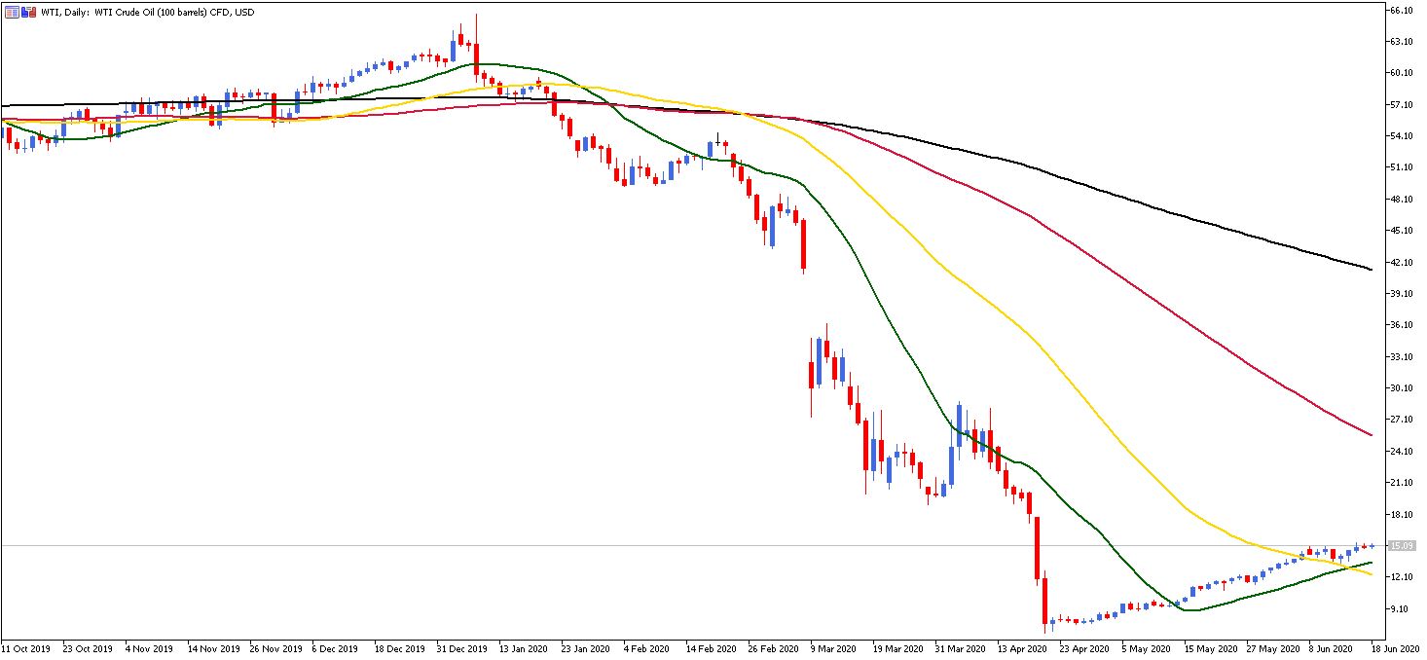The width and height of the screenshot is (1427, 660).
Task: Click the 13 Apr 2020 date label
Action: pyautogui.click(x=1024, y=647)
